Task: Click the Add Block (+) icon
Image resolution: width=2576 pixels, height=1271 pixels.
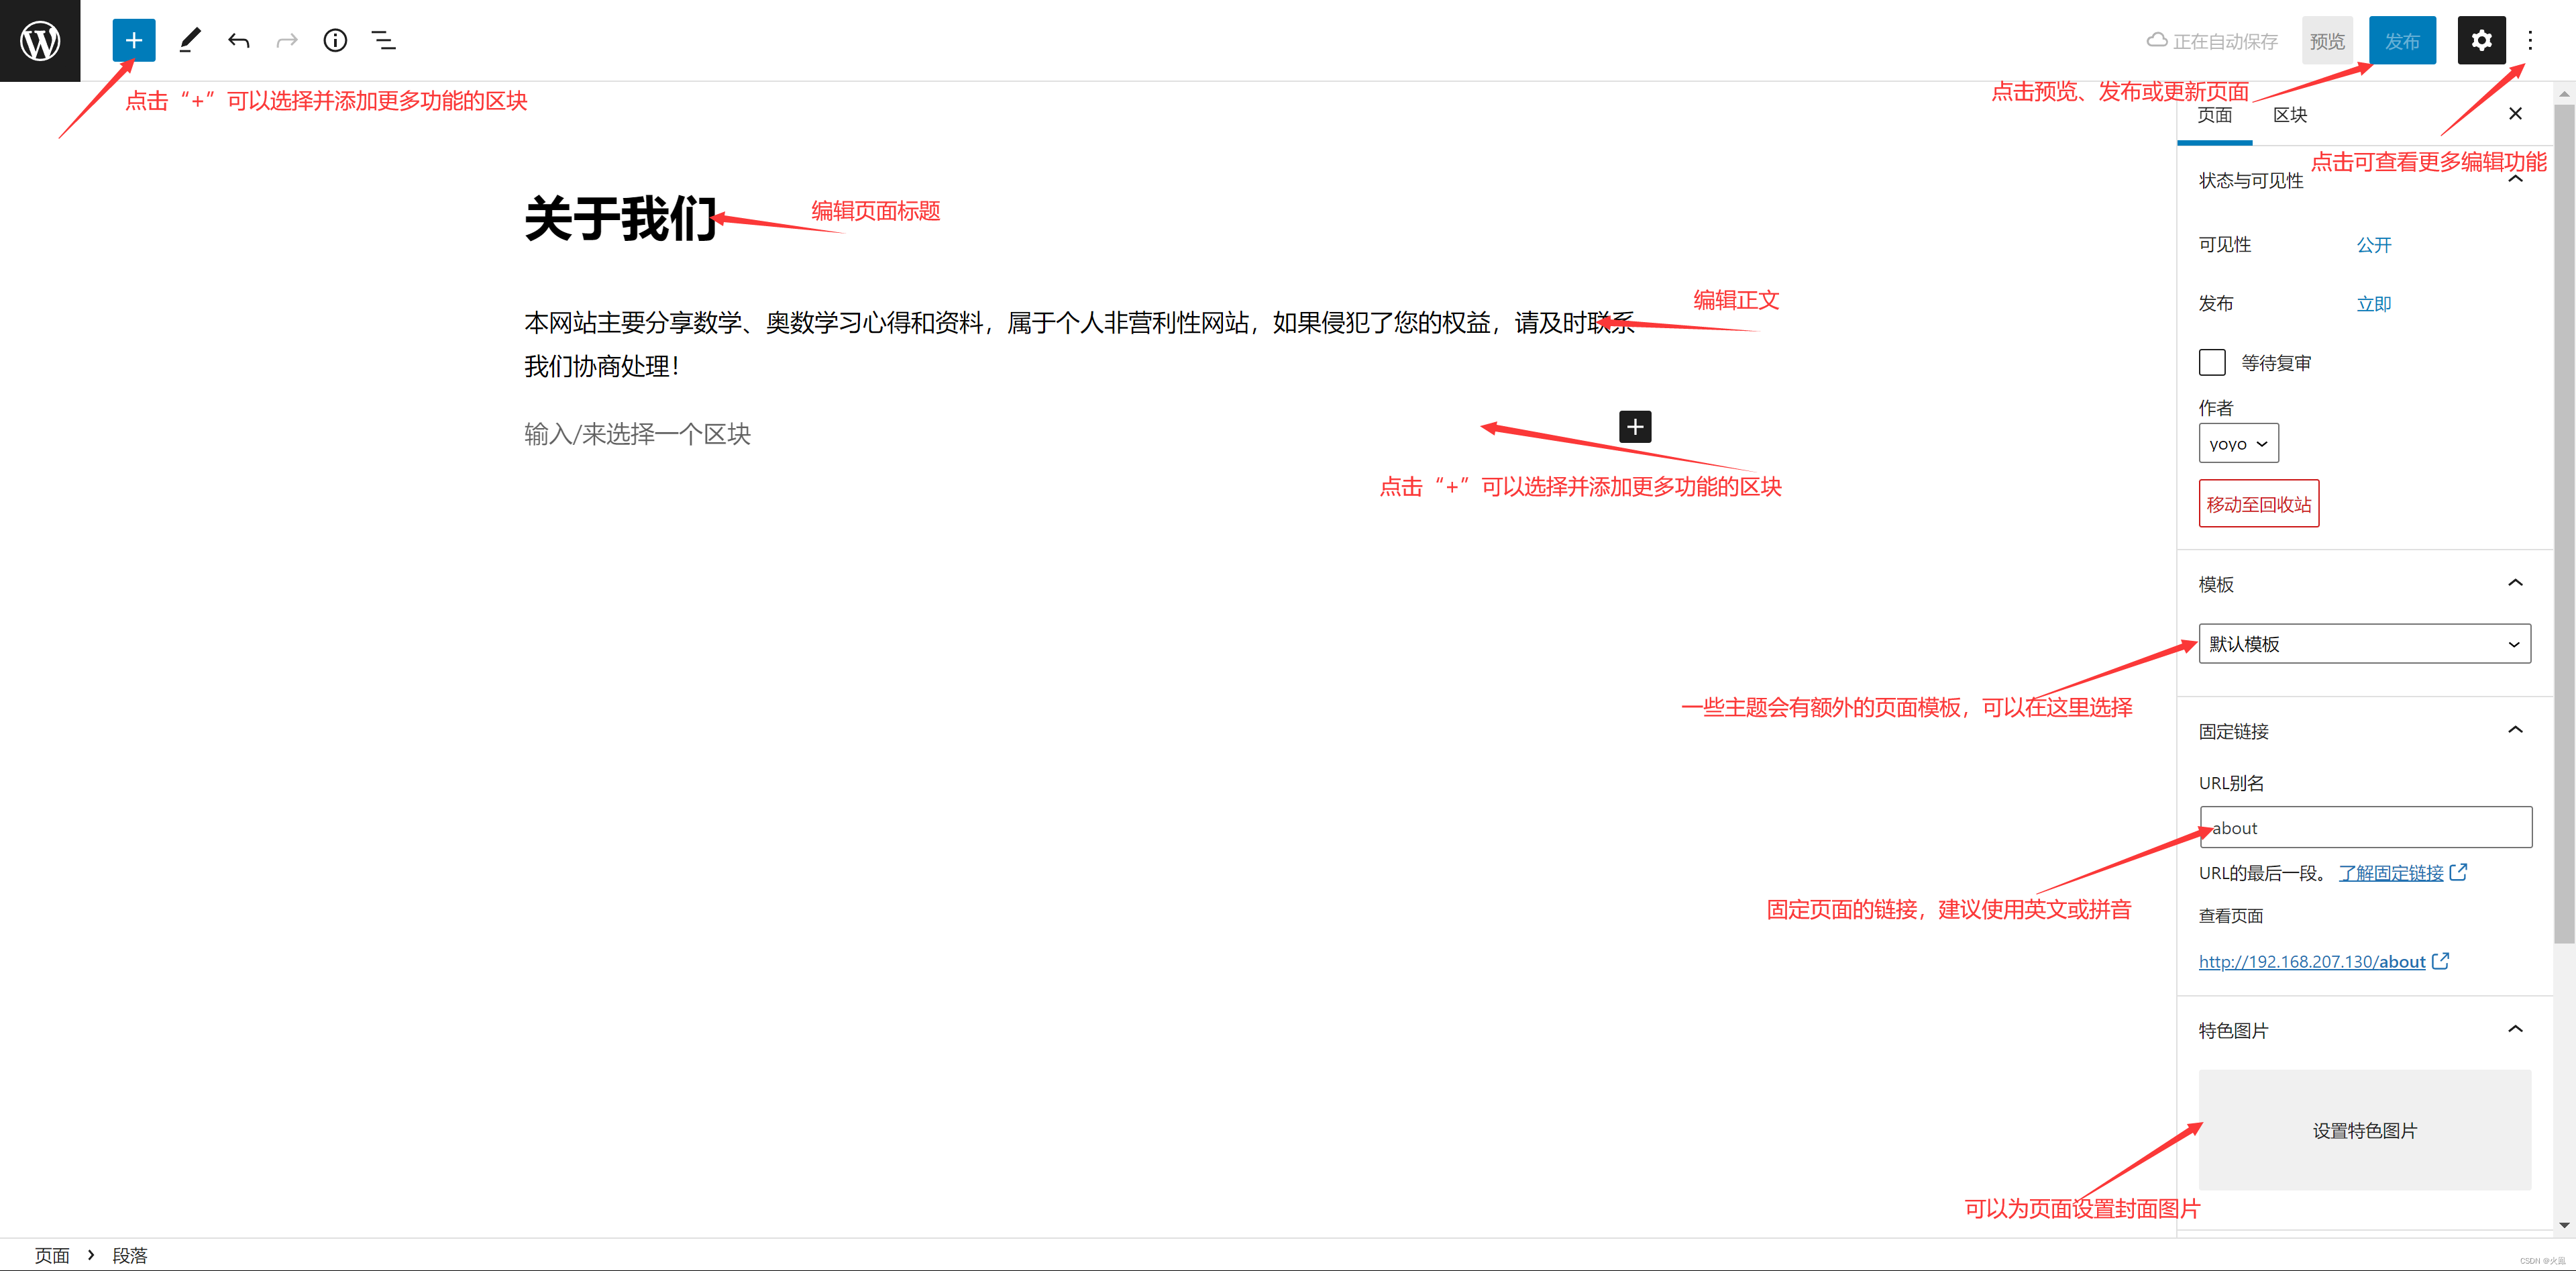Action: [133, 40]
